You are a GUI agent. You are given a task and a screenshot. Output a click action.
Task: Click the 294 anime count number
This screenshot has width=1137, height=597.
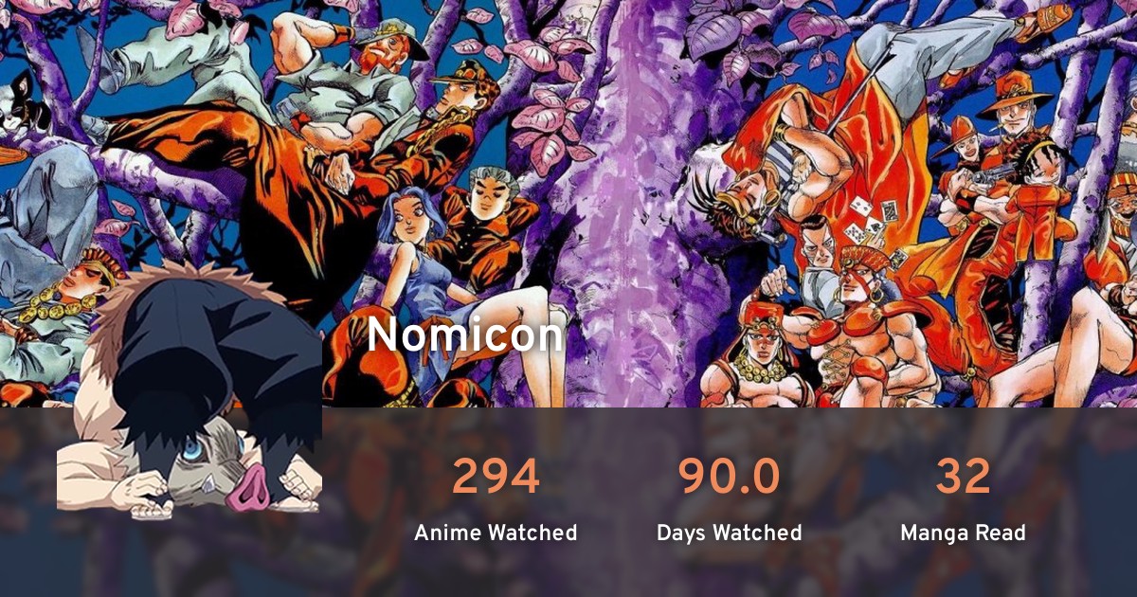point(496,477)
